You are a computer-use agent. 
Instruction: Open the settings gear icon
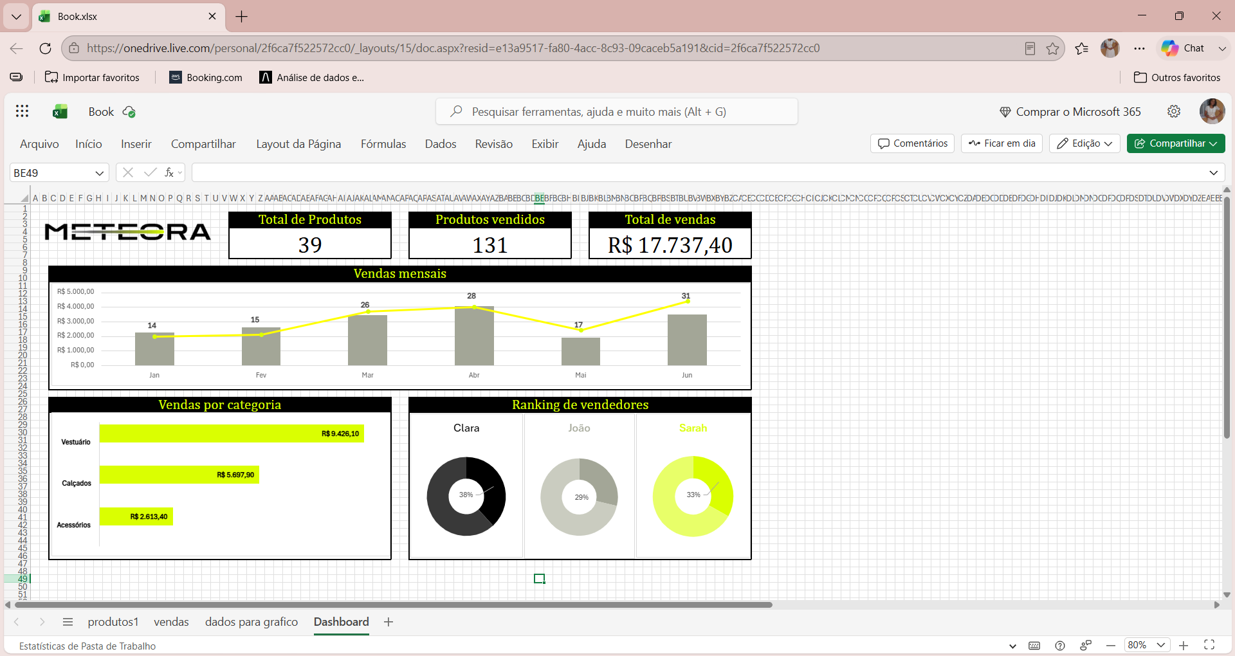click(1174, 111)
